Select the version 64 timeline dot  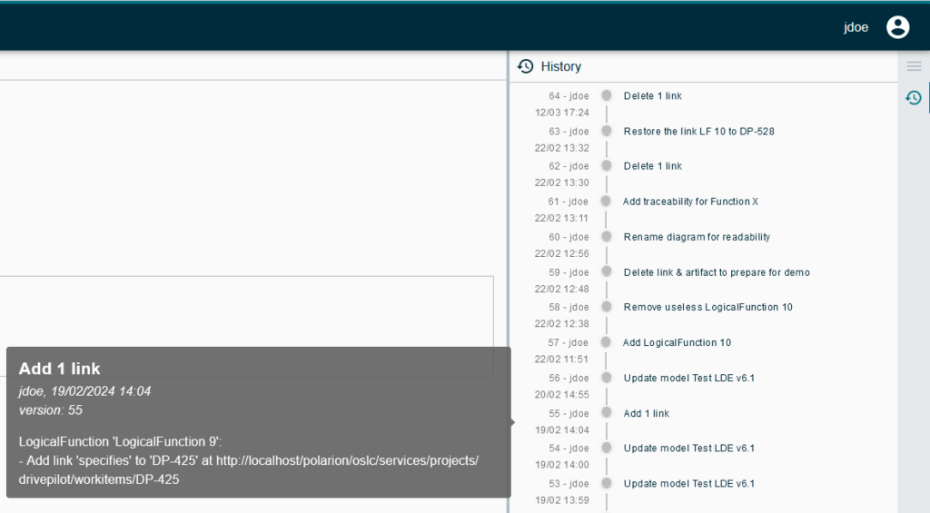(x=606, y=95)
